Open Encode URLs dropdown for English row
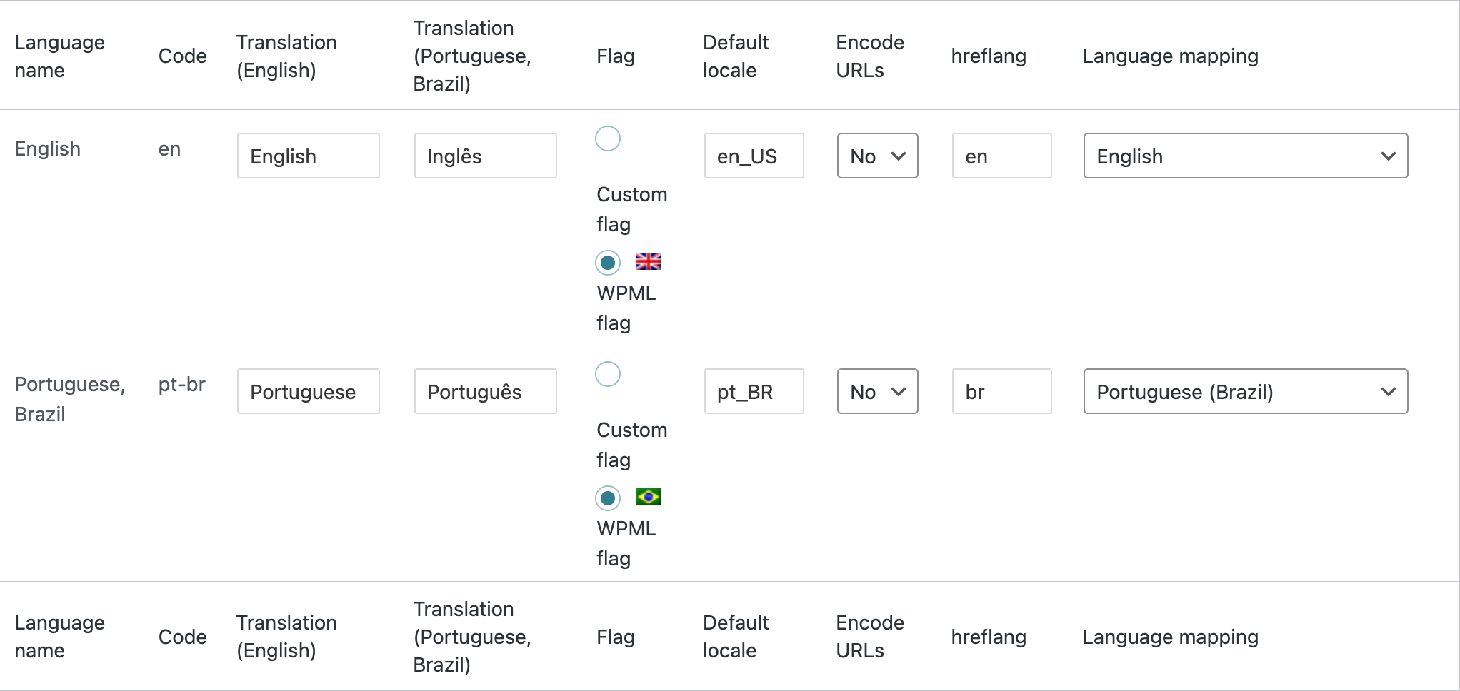 877,156
